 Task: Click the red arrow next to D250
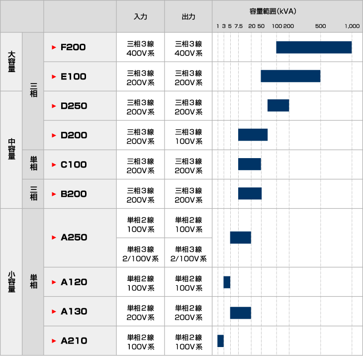tap(54, 106)
